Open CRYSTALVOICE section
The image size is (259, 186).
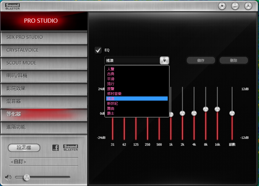[x=44, y=50]
